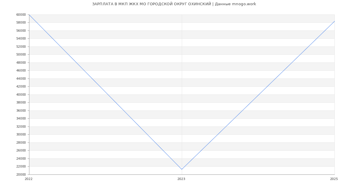Click the line's starting point at 2022

29,15
